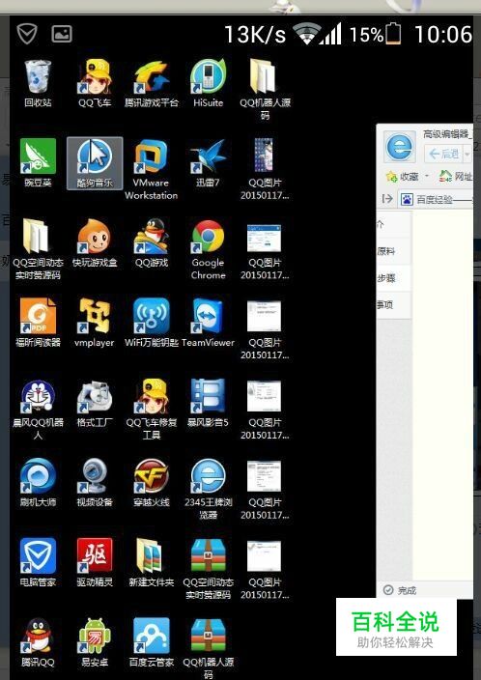Open the QQ空间动态实时赞源码 WinRAR archive
This screenshot has height=680, width=481.
coord(209,569)
